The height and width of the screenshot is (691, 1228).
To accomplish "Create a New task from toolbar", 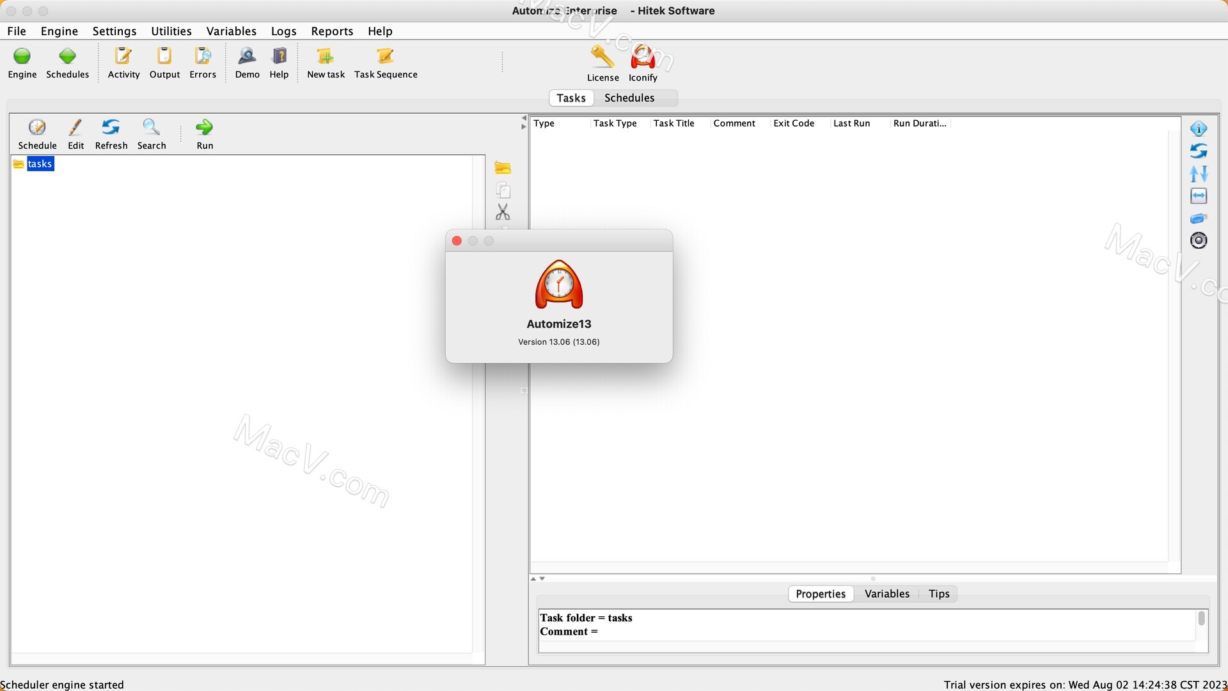I will 326,63.
